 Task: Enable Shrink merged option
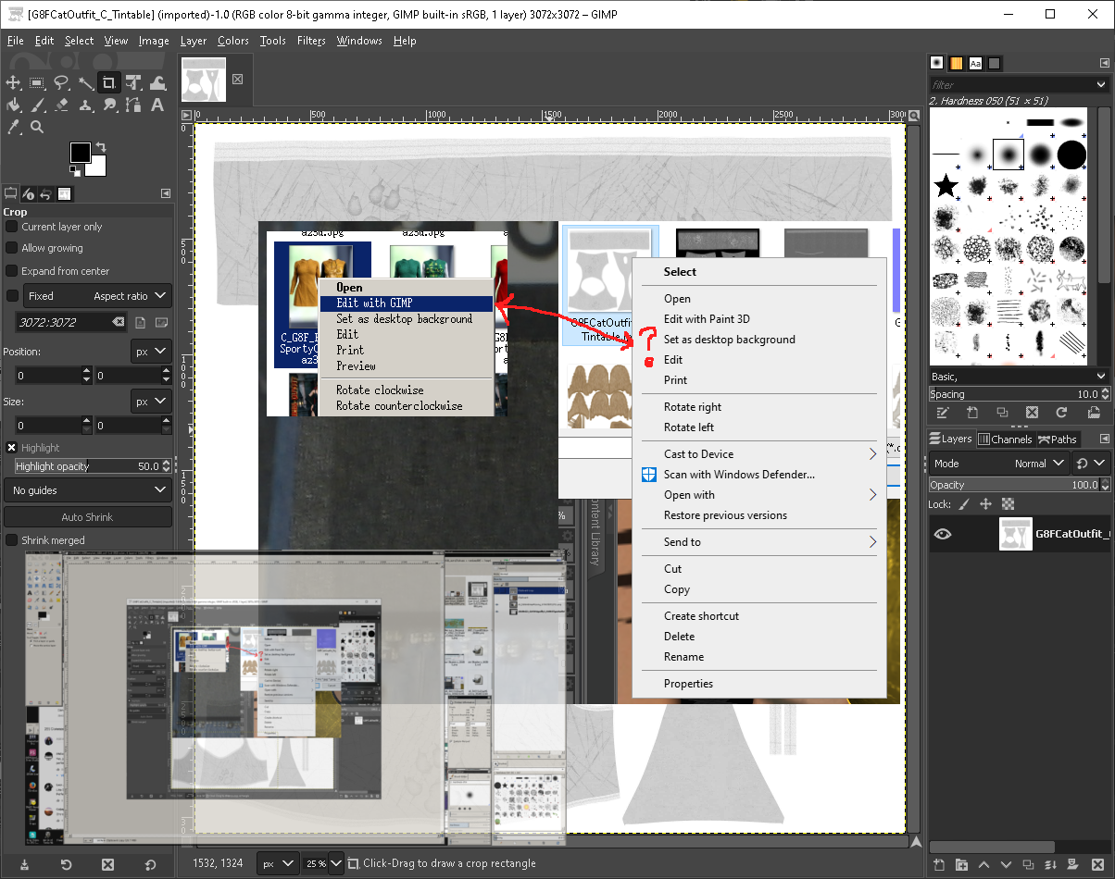(x=12, y=540)
